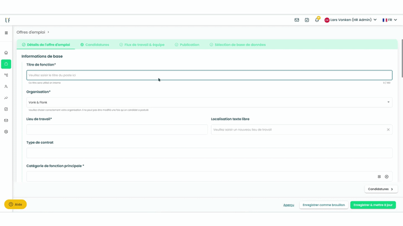
Task: Open messages envelope icon in top bar
Action: click(x=297, y=20)
